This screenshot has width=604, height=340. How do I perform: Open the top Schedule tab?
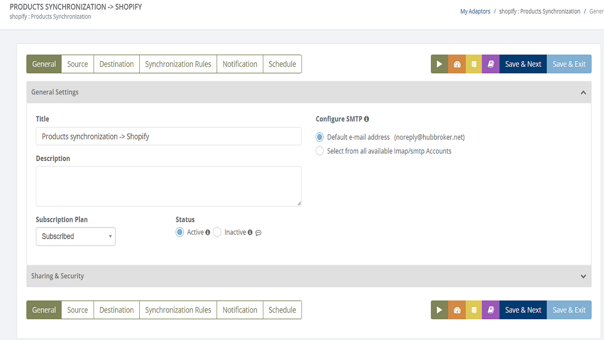[282, 64]
